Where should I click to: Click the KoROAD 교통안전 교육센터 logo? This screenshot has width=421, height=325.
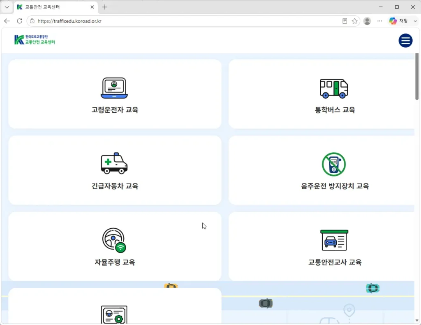coord(35,40)
